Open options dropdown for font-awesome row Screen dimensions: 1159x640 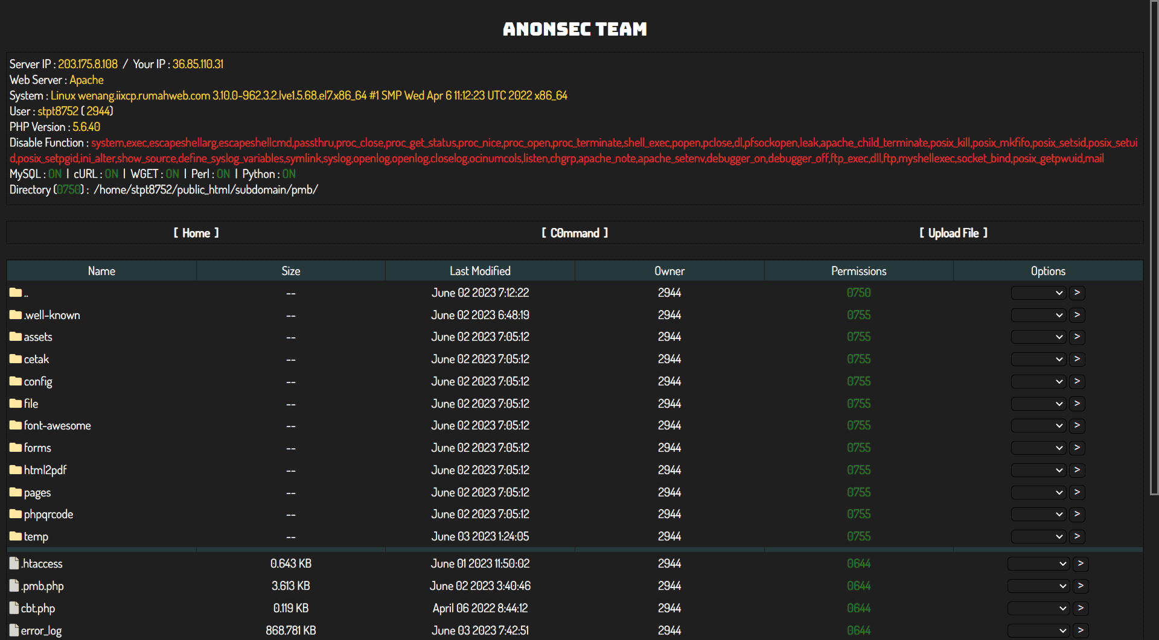click(x=1038, y=425)
